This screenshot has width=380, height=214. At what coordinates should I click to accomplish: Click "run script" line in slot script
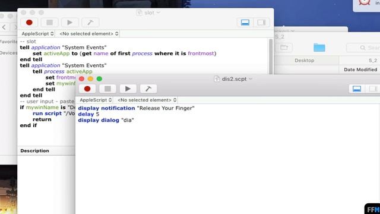54,114
